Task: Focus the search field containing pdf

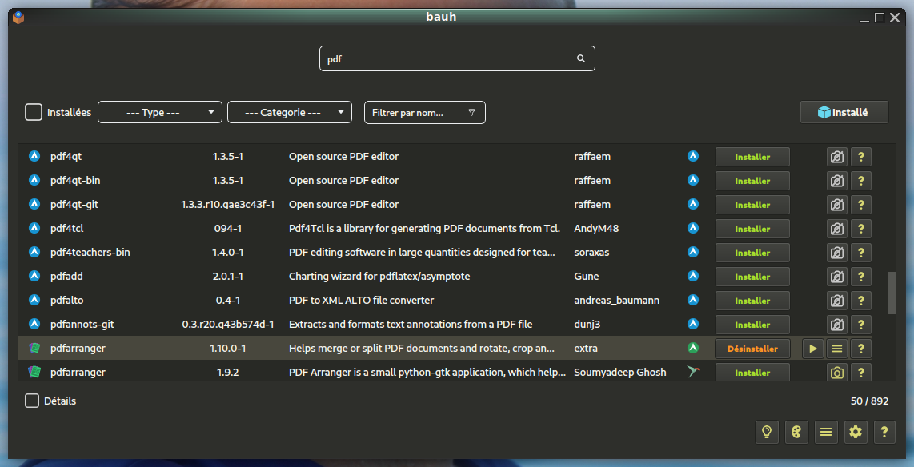Action: click(x=457, y=58)
